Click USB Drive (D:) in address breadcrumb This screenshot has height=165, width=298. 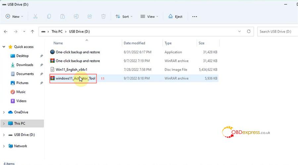point(79,31)
